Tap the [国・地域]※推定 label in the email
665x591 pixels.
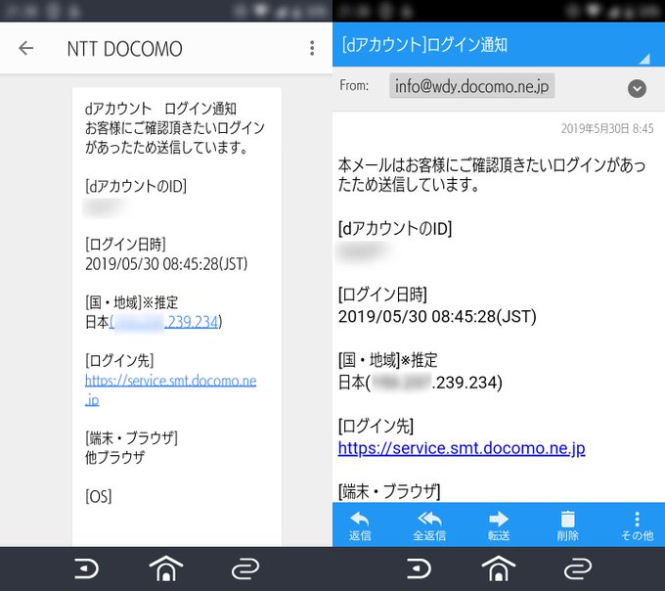coord(387,360)
